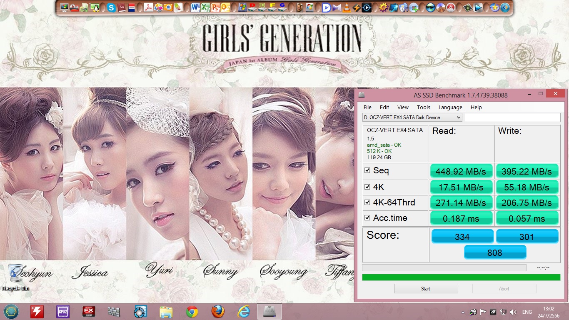Click the 4K-64Thrd write result 206.75 MB/s
This screenshot has height=320, width=569.
[x=527, y=202]
